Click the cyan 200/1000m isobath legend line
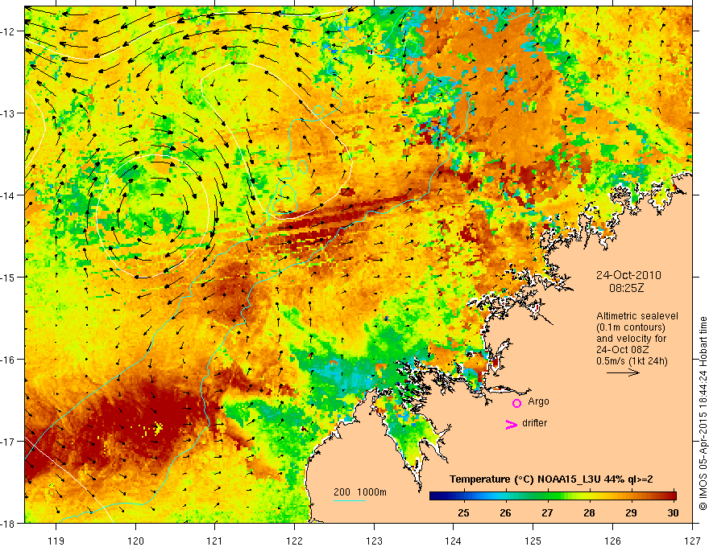709x547 pixels. pyautogui.click(x=350, y=500)
